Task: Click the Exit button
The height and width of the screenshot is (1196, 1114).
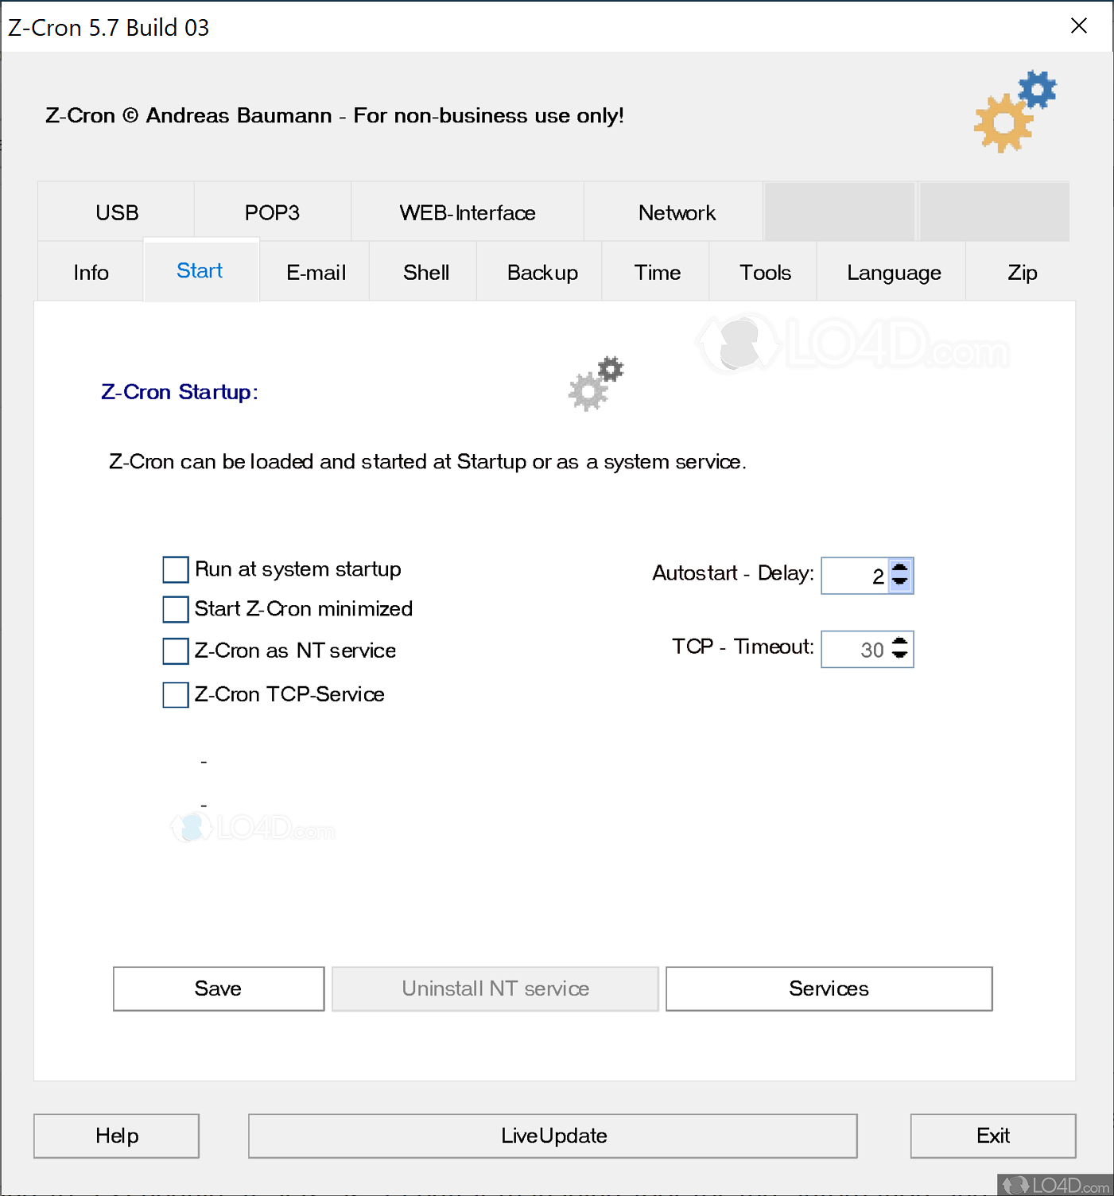Action: 993,1136
